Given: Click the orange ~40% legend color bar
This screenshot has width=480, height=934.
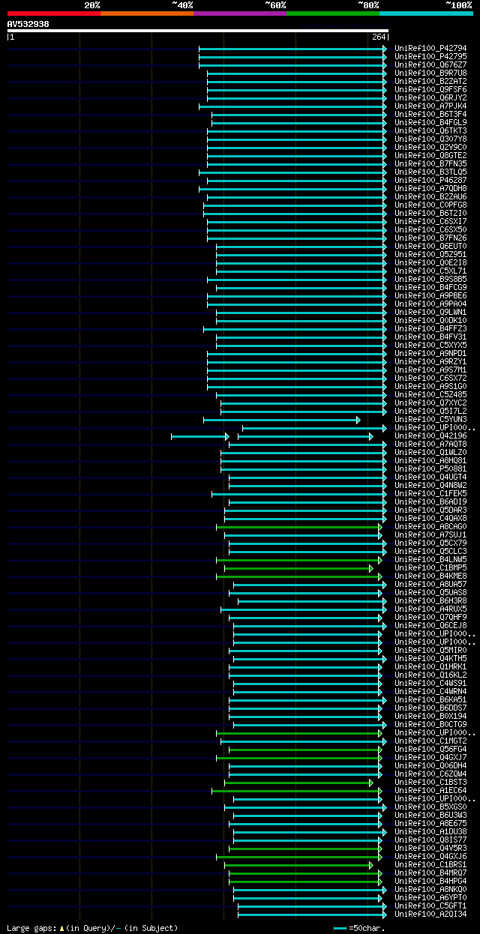Looking at the screenshot, I should pos(147,13).
